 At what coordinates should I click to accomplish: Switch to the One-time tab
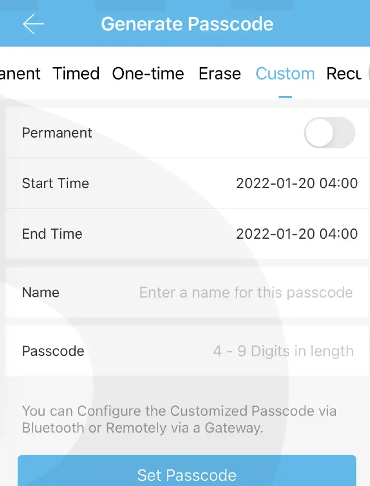(x=148, y=74)
